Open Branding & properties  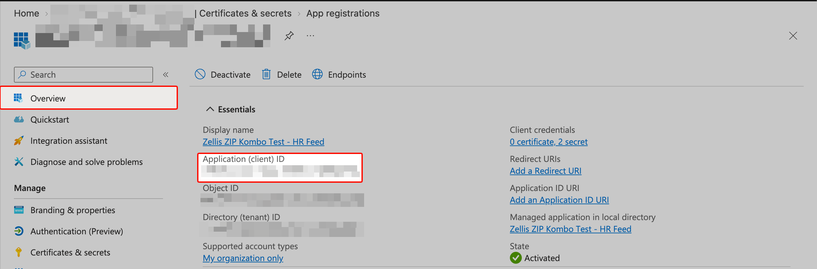[x=73, y=210]
